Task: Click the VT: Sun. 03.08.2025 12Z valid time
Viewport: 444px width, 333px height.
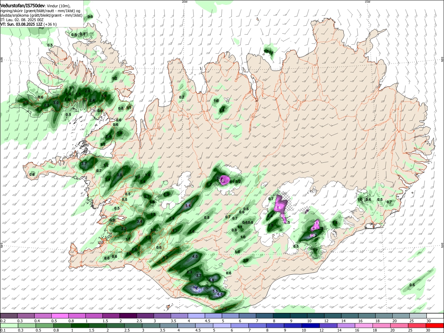Action: [x=22, y=24]
